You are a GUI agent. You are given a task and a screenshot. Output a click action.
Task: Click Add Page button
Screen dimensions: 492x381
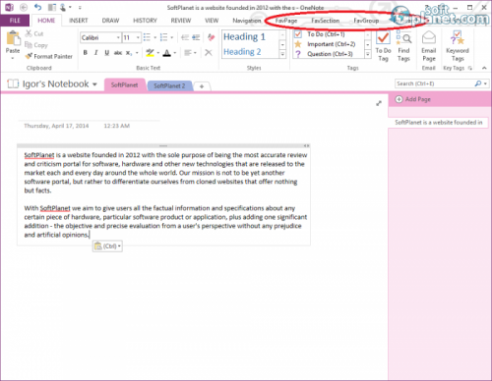(413, 99)
